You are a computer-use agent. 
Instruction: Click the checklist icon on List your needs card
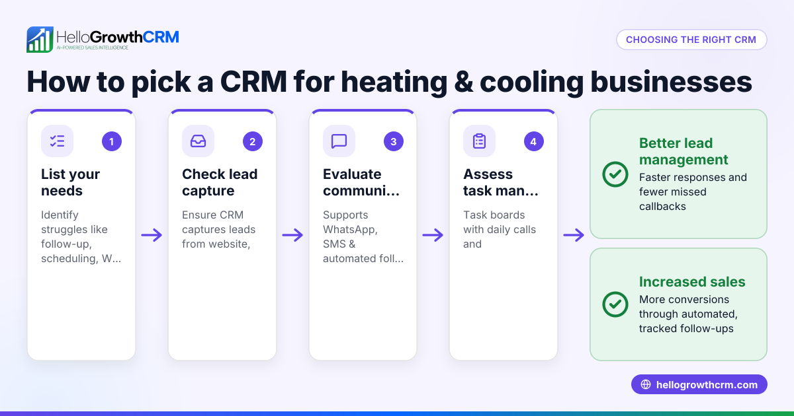coord(57,141)
